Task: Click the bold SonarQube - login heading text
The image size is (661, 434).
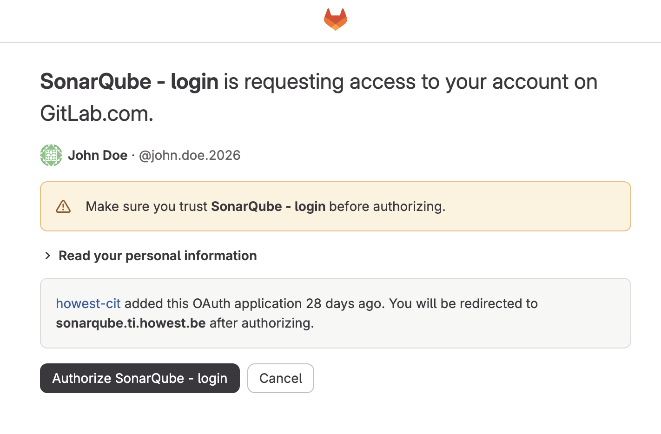Action: coord(129,82)
